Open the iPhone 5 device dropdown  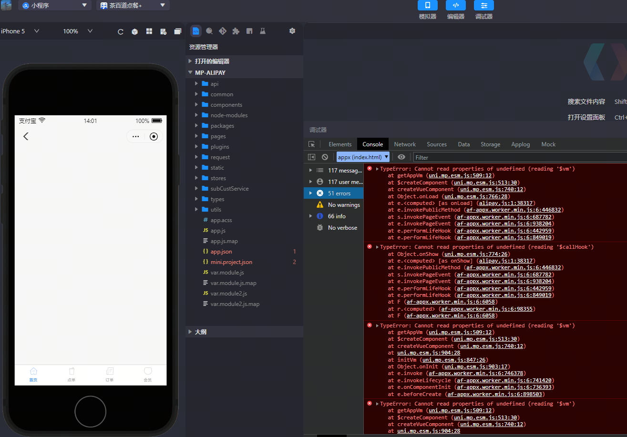pyautogui.click(x=20, y=31)
